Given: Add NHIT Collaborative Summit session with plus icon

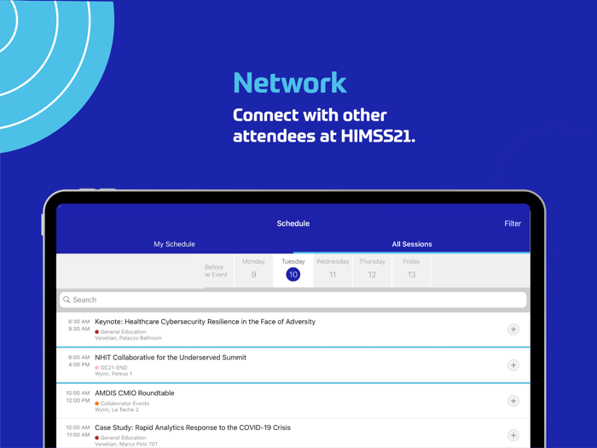Looking at the screenshot, I should [513, 365].
